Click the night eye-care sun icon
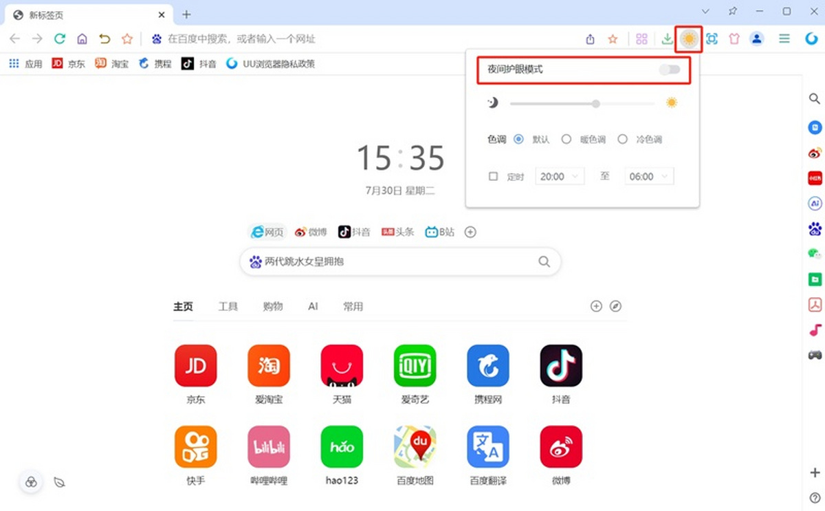This screenshot has height=511, width=825. tap(689, 39)
